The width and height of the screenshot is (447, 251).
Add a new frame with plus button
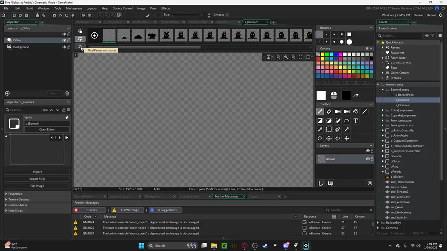(x=94, y=35)
